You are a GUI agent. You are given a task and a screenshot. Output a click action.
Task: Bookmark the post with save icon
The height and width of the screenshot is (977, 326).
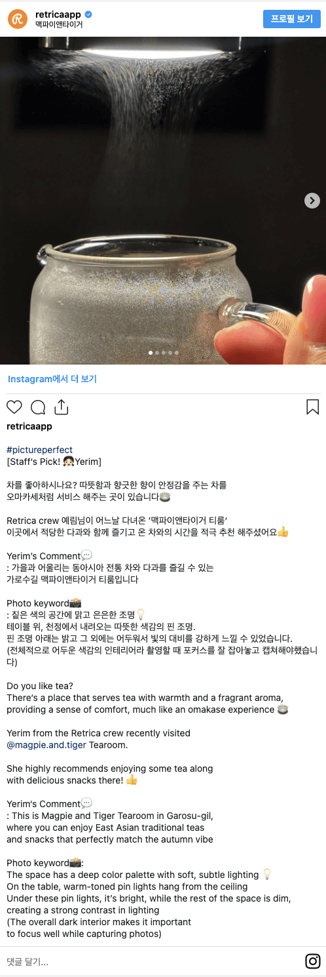[312, 407]
